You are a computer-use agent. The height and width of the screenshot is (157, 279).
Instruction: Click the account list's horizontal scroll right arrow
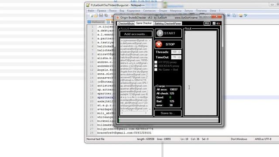click(146, 113)
